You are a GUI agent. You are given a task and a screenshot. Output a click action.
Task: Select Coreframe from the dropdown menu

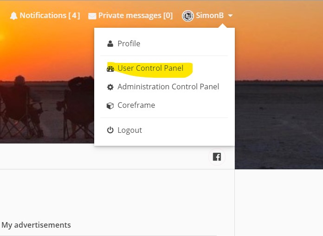[x=136, y=105]
